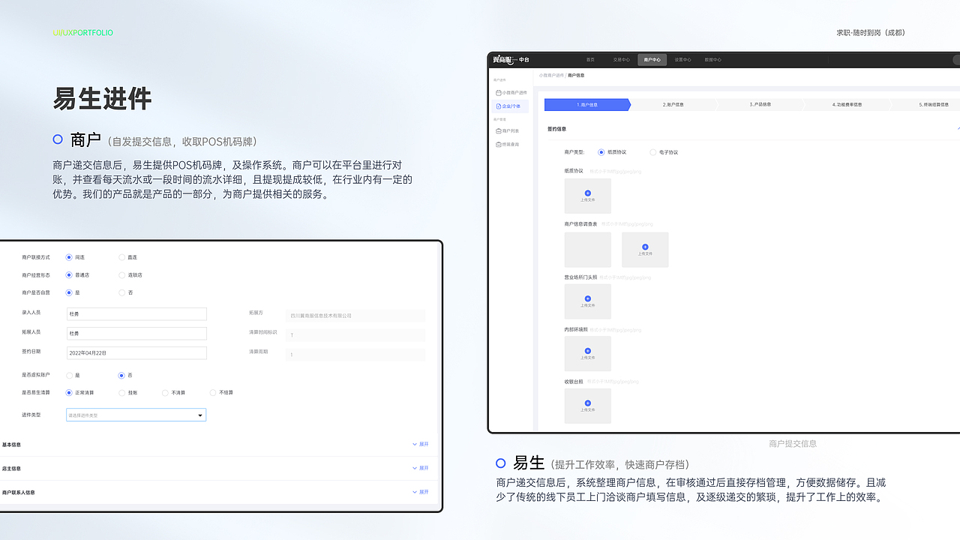Open breadcrumb link 小微商户进件

[553, 75]
